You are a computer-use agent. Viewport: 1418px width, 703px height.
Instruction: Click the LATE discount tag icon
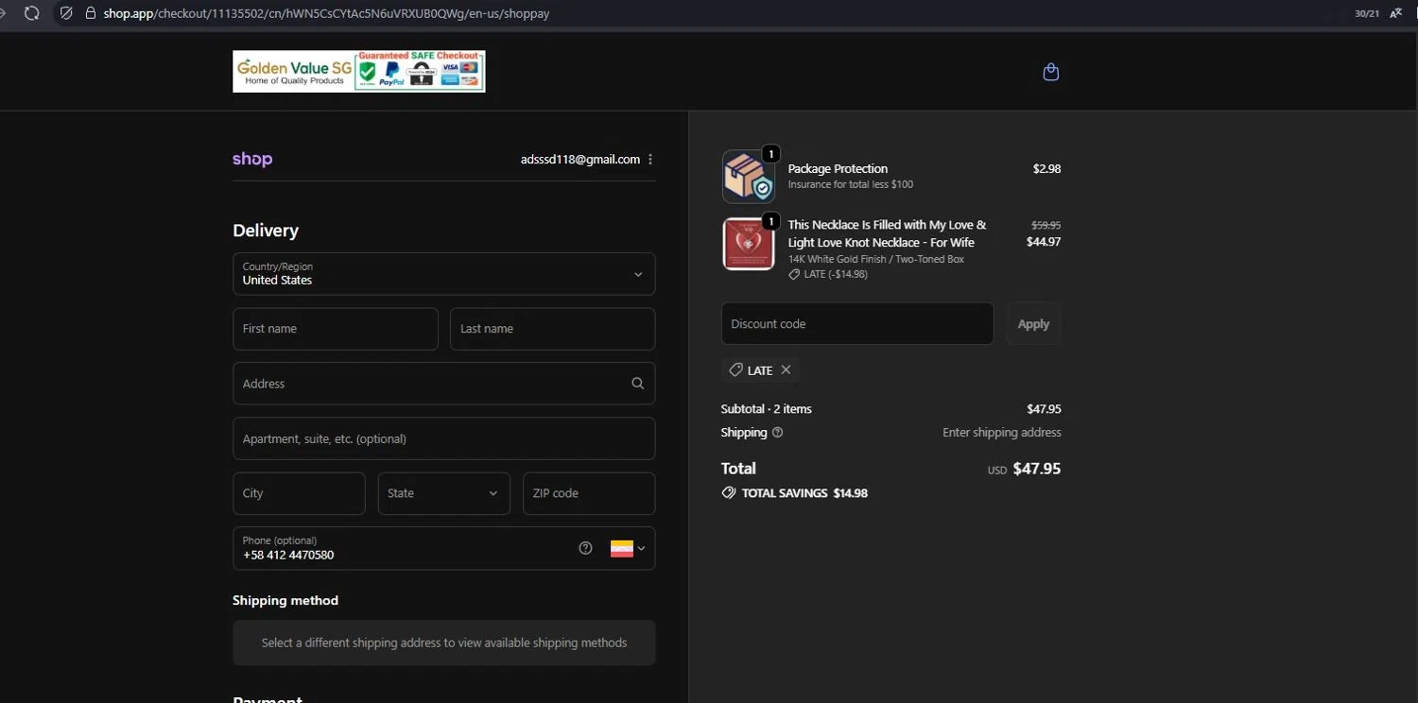coord(735,370)
